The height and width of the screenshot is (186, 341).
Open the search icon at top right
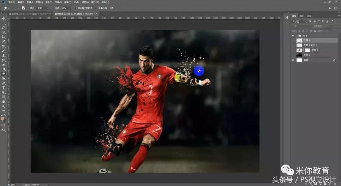(x=330, y=8)
